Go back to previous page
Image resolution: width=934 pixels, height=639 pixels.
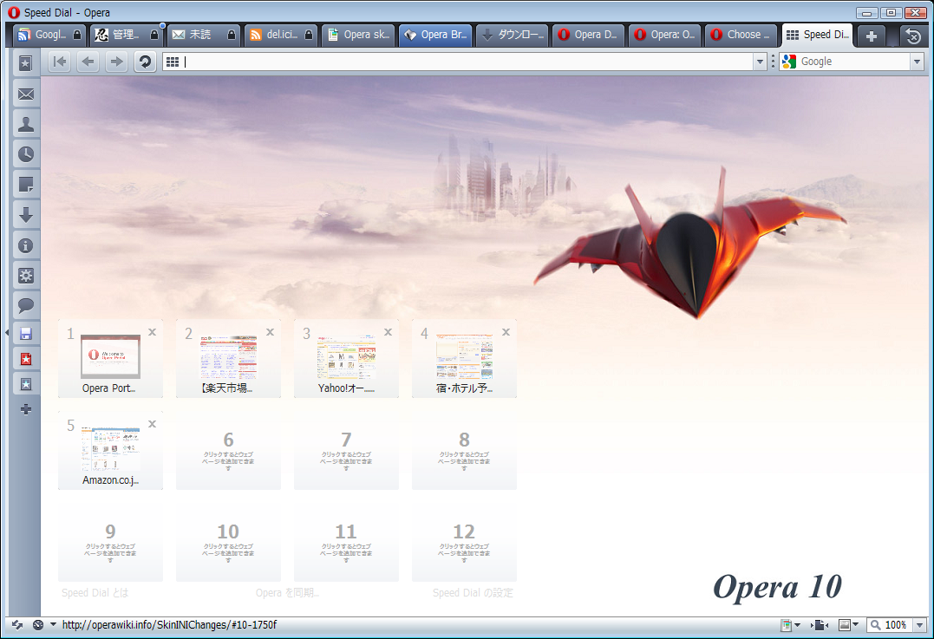(x=88, y=62)
